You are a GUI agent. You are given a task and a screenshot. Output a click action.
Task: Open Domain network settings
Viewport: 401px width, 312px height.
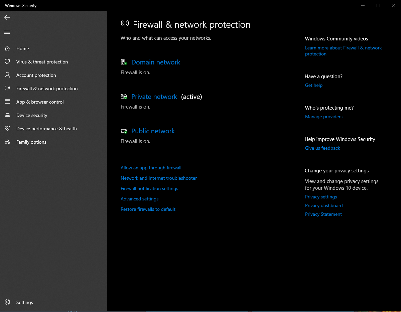(x=156, y=62)
